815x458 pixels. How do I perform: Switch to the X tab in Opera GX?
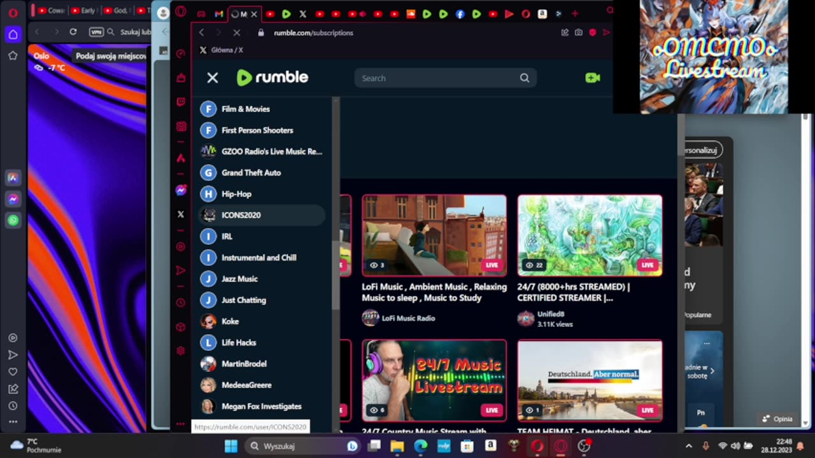click(x=302, y=13)
